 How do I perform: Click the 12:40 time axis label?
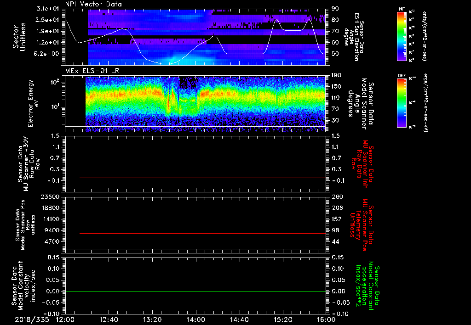pos(109,319)
